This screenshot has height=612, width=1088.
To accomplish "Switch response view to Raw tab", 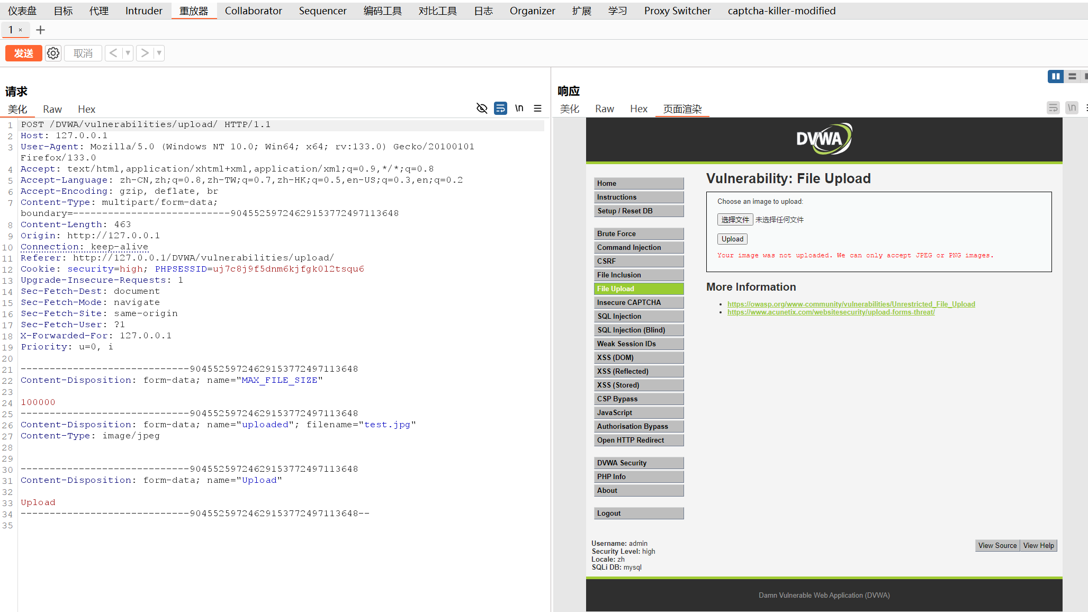I will [604, 109].
